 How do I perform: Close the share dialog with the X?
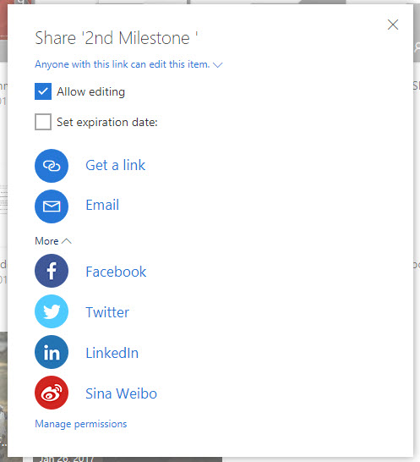(x=393, y=25)
